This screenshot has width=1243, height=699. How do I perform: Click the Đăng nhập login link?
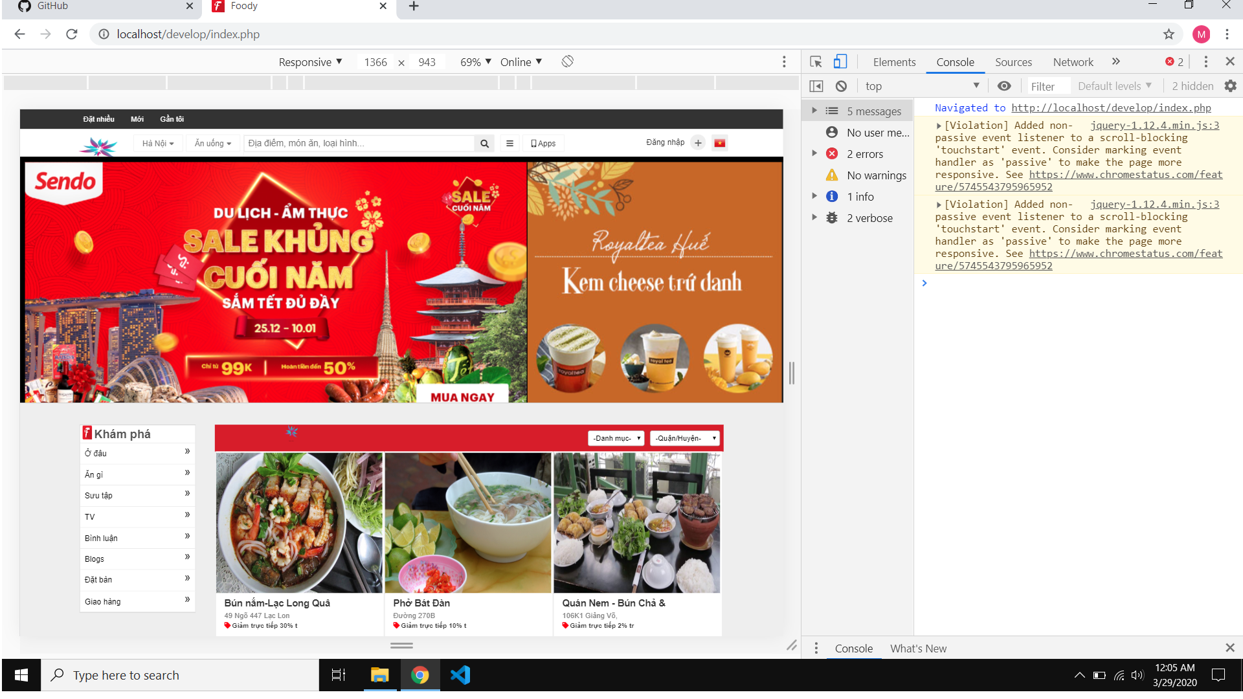[665, 142]
